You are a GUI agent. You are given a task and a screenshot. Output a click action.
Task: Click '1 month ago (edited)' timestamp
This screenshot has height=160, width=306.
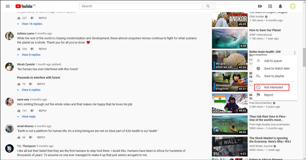[x=48, y=64]
